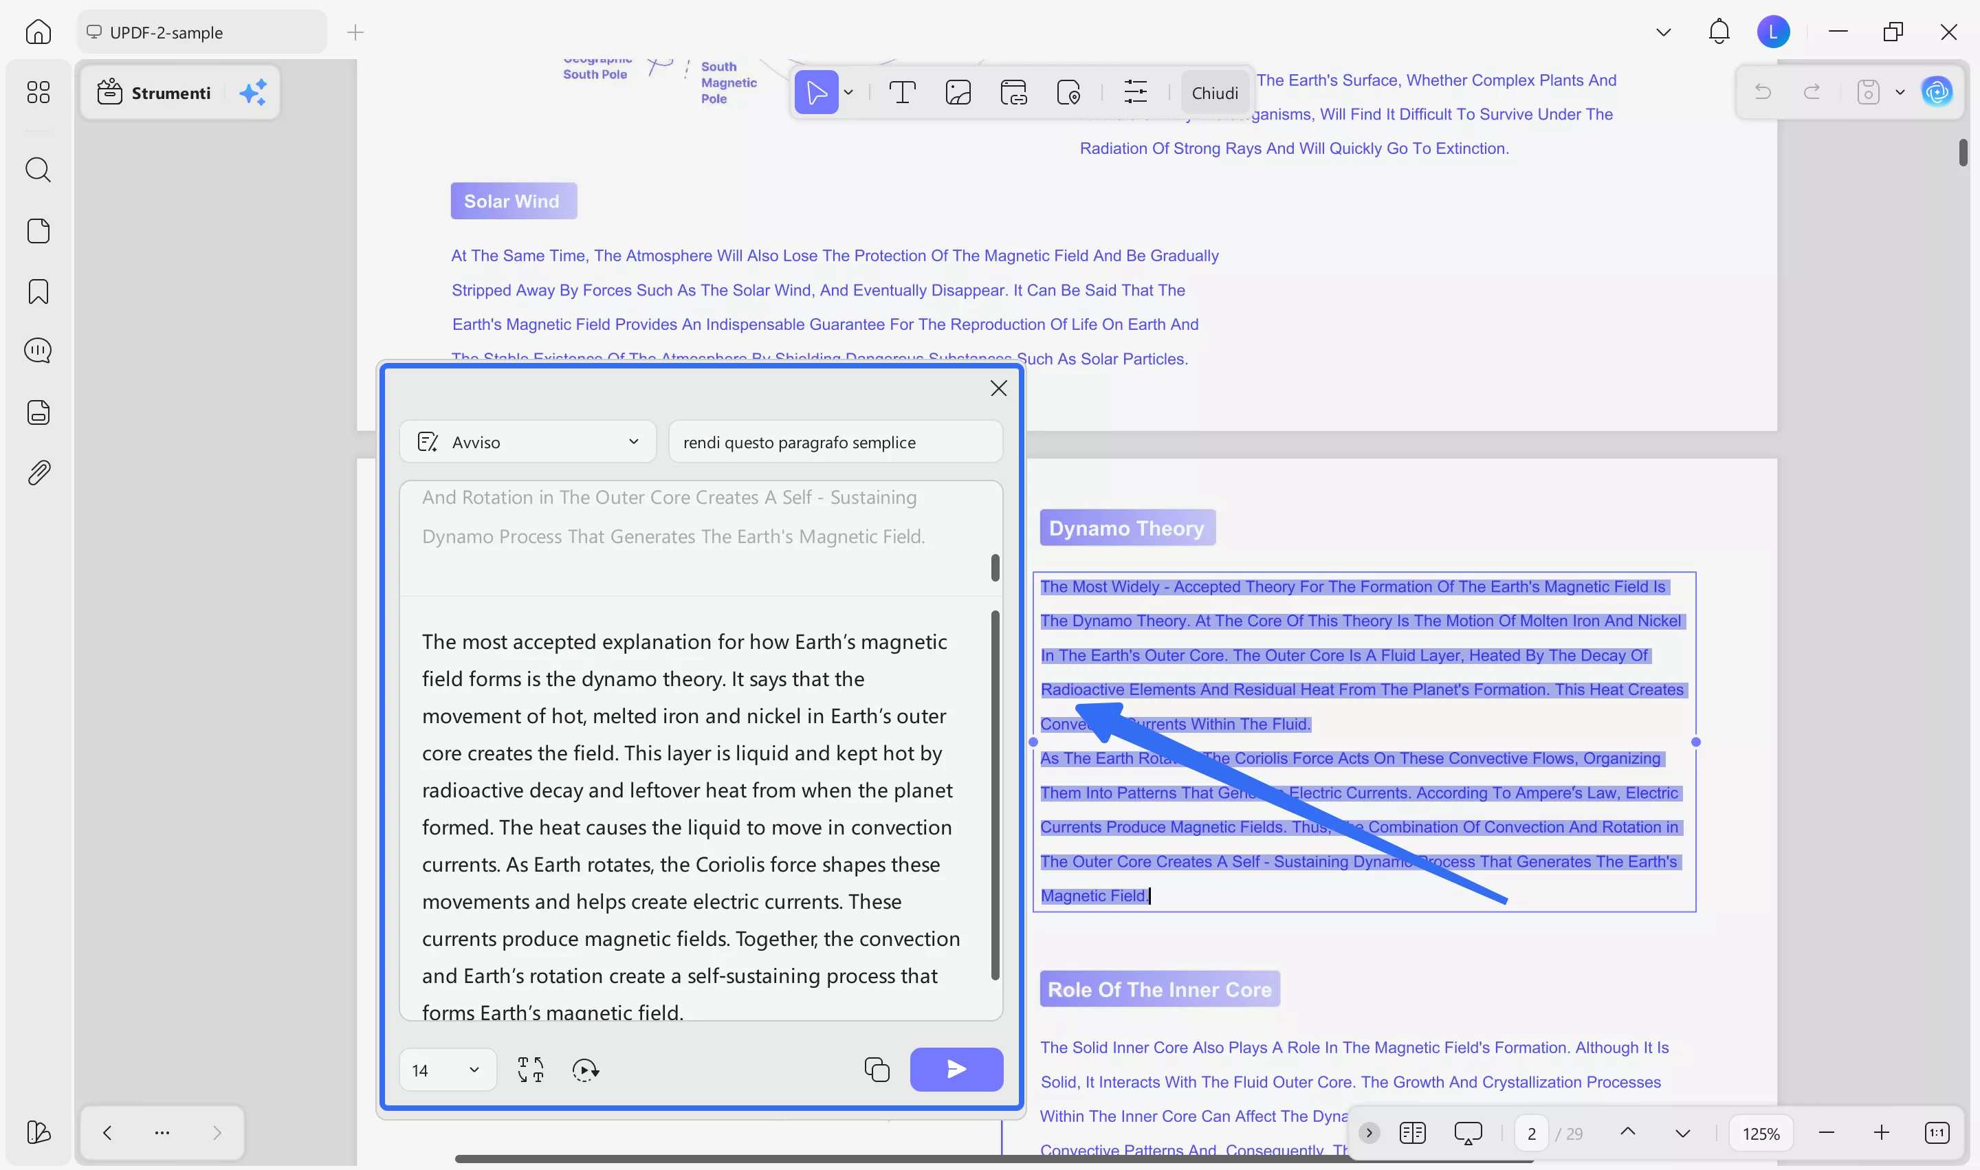Toggle the two-page reading view
Viewport: 1980px width, 1170px height.
point(1412,1133)
